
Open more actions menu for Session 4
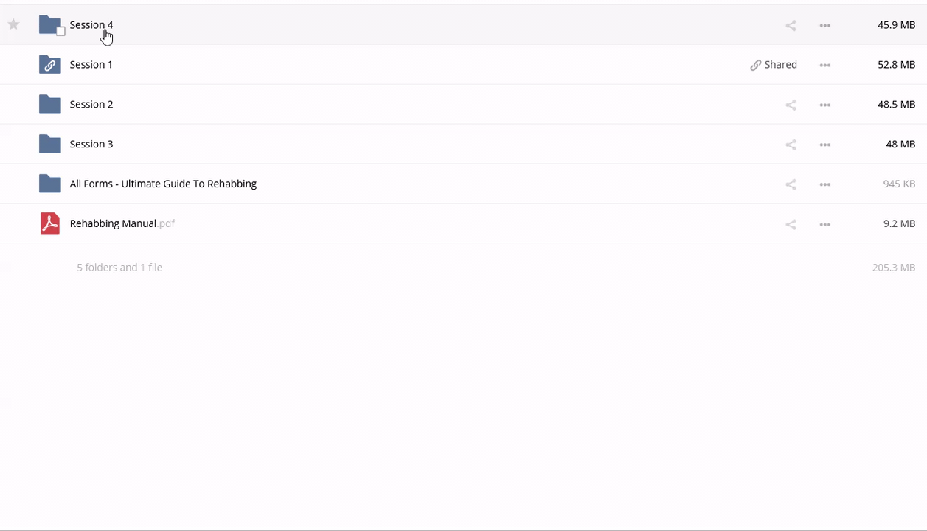825,26
